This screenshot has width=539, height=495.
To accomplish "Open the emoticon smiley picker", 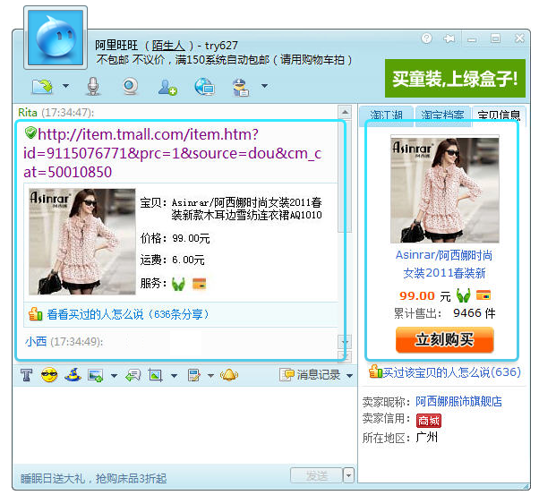I will (x=49, y=375).
